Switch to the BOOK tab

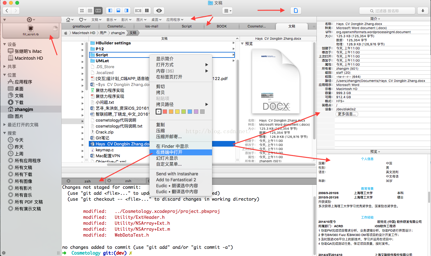[x=222, y=26]
